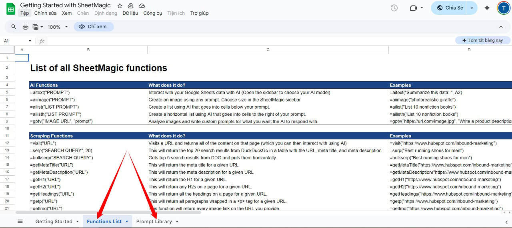Click the Chia Sẻ share button
The height and width of the screenshot is (228, 512).
[450, 8]
